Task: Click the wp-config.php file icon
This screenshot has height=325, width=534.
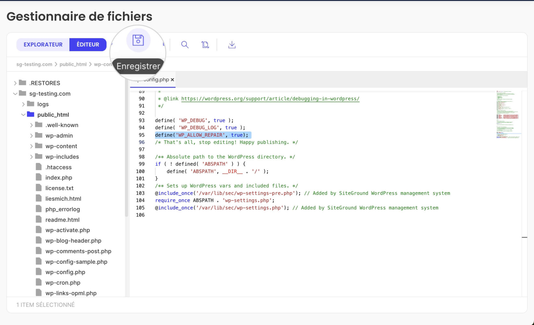Action: click(x=39, y=272)
